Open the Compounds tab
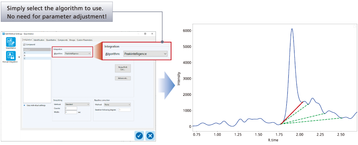The height and width of the screenshot is (145, 358). [62, 40]
